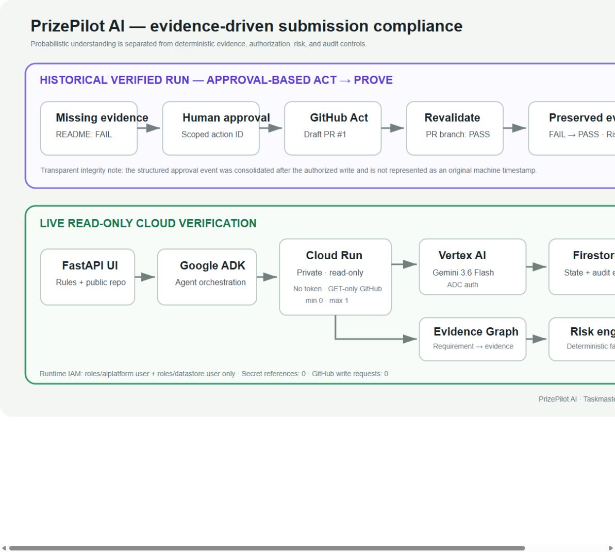The width and height of the screenshot is (615, 552).
Task: Click the horizontal scrollbar thumb
Action: [x=267, y=548]
